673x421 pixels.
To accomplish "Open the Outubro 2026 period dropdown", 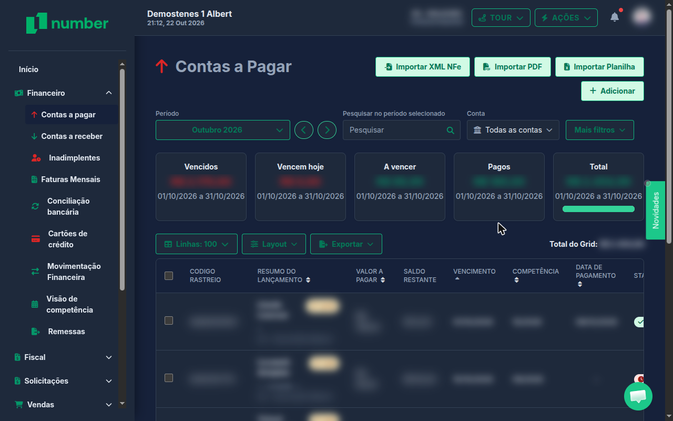I will click(x=223, y=130).
